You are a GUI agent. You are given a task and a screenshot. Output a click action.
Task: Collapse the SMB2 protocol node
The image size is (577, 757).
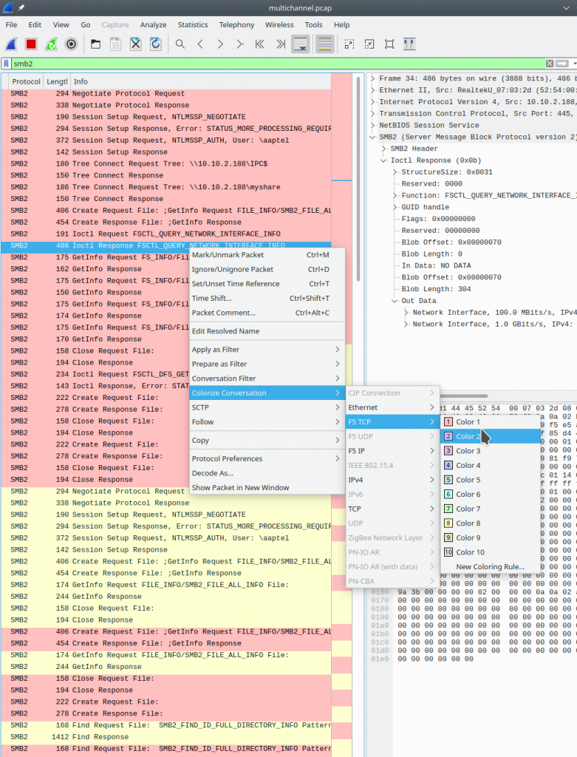[x=373, y=137]
